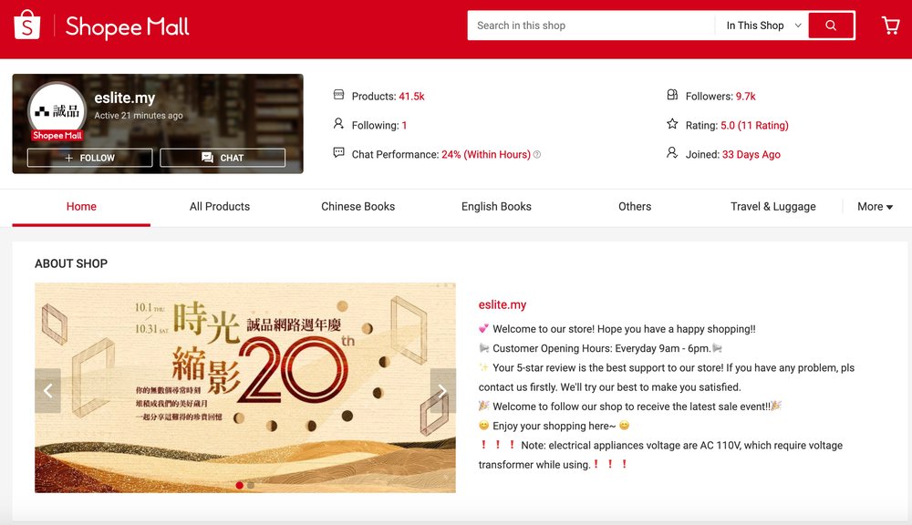Click the 'Customer Opening Hours' line

pyautogui.click(x=601, y=348)
